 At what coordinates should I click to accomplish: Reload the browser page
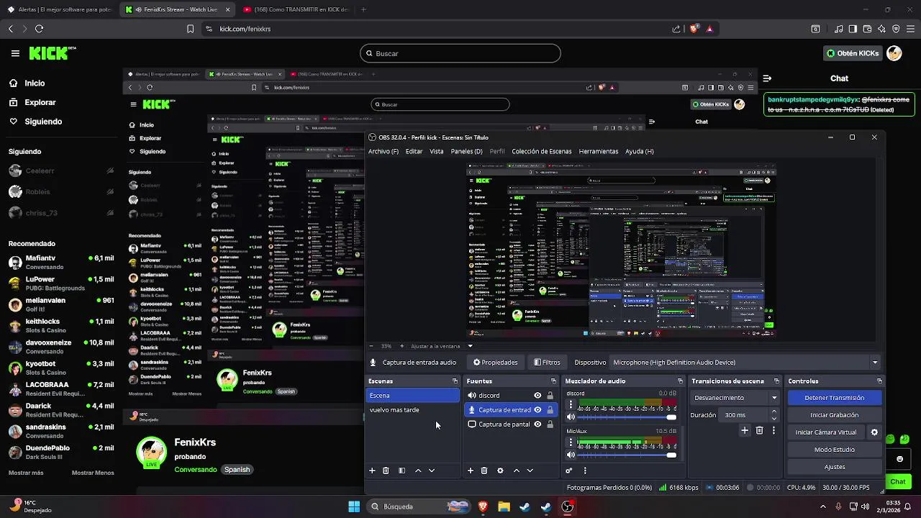pyautogui.click(x=39, y=29)
